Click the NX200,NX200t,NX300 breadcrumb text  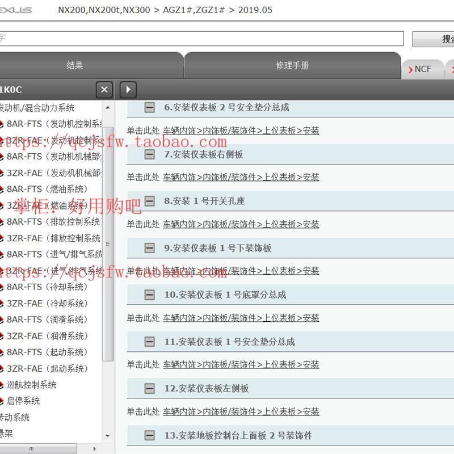[x=104, y=10]
